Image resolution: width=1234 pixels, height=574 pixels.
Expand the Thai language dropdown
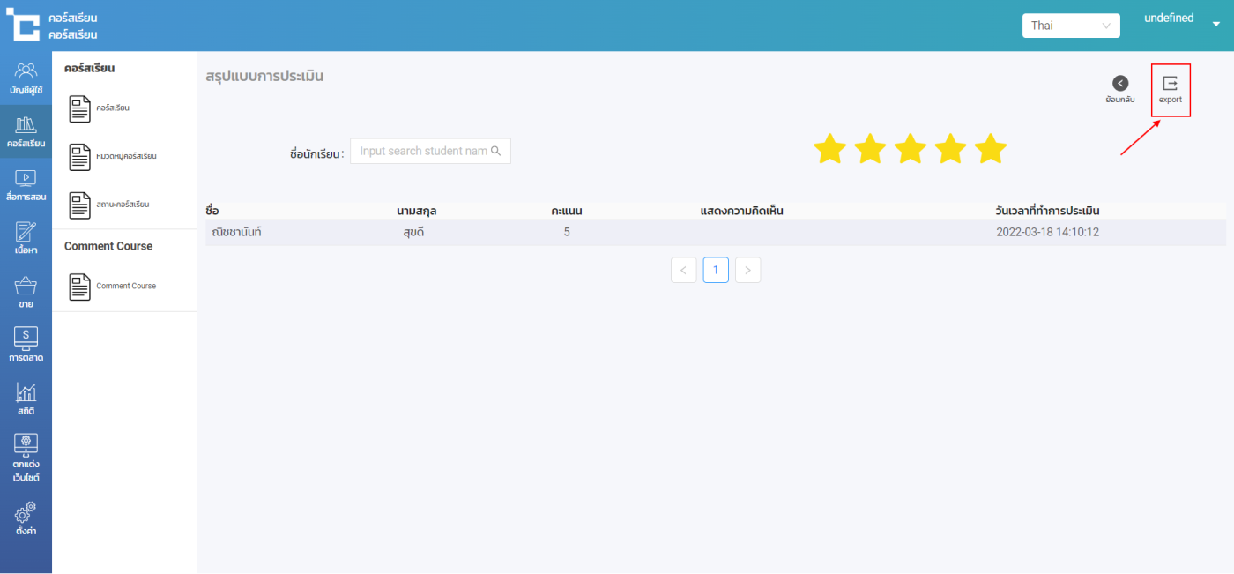pos(1070,26)
